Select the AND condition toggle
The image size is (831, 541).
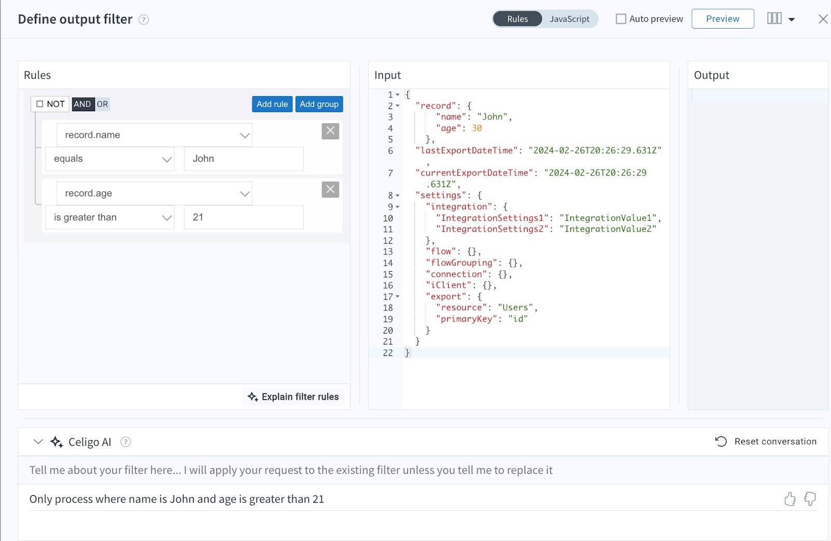83,104
